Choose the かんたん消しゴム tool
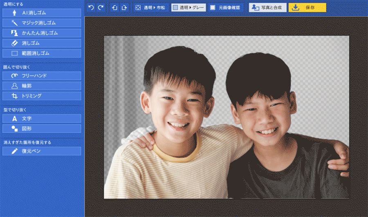This screenshot has width=368, height=217. [42, 33]
